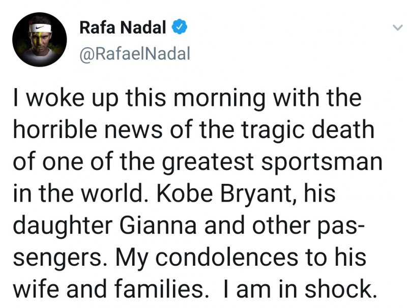Click the word "world" in the tweet

(106, 195)
